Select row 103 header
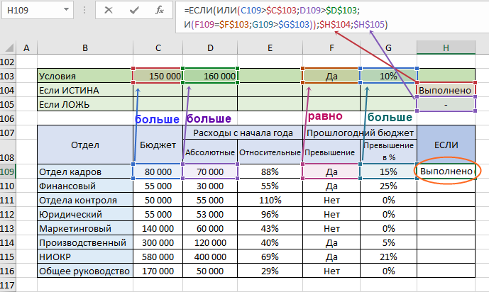 pyautogui.click(x=8, y=76)
